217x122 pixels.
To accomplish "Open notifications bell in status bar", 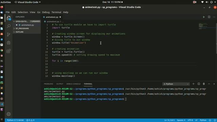I will (x=215, y=120).
